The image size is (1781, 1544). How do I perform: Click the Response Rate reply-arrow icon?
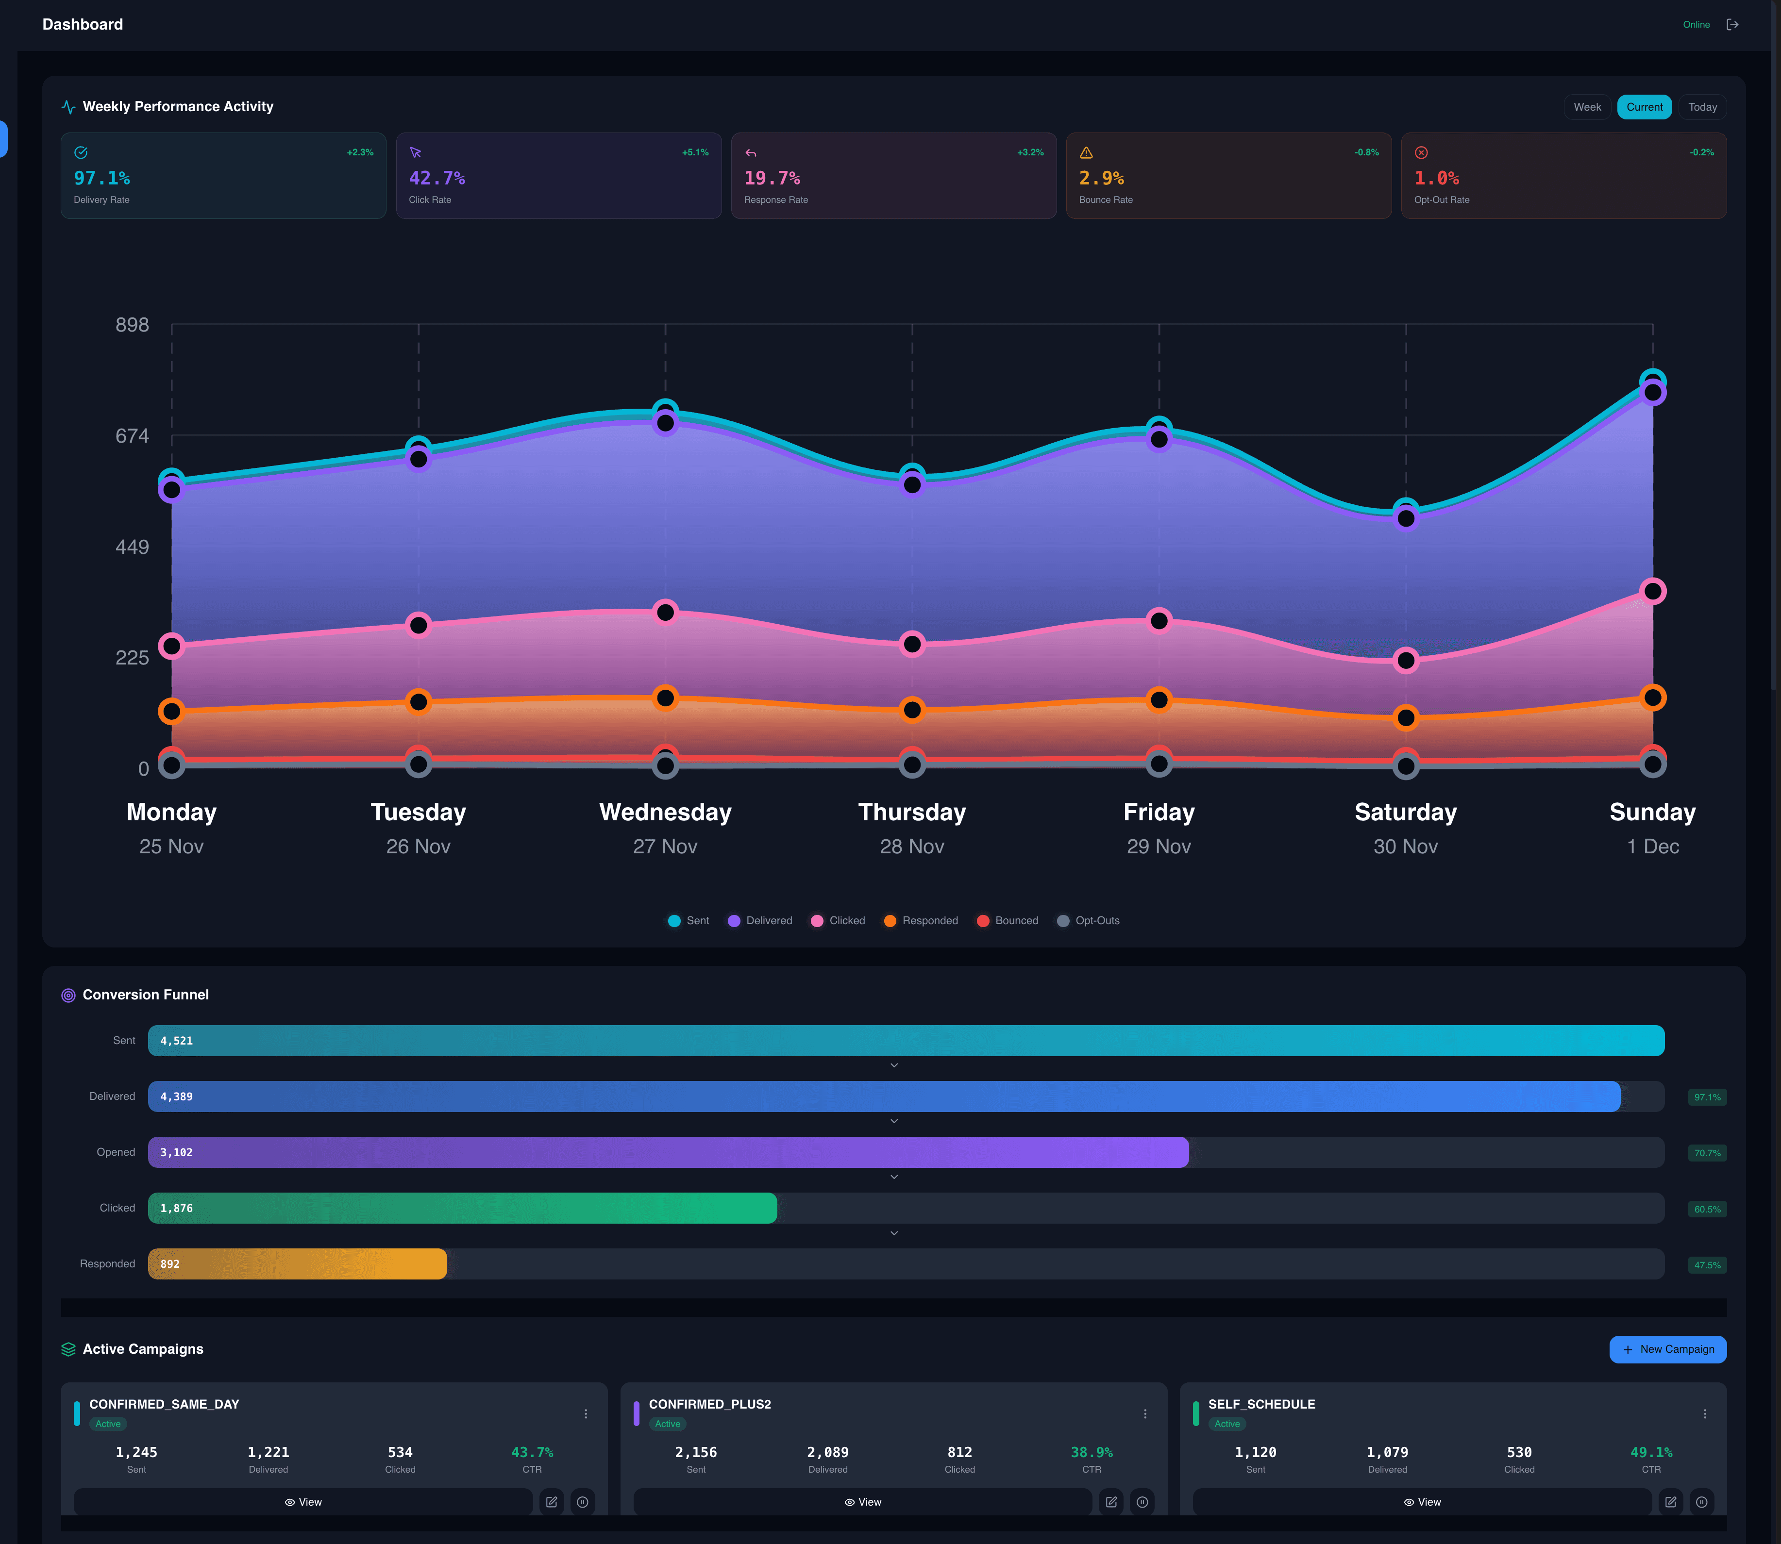[x=751, y=152]
